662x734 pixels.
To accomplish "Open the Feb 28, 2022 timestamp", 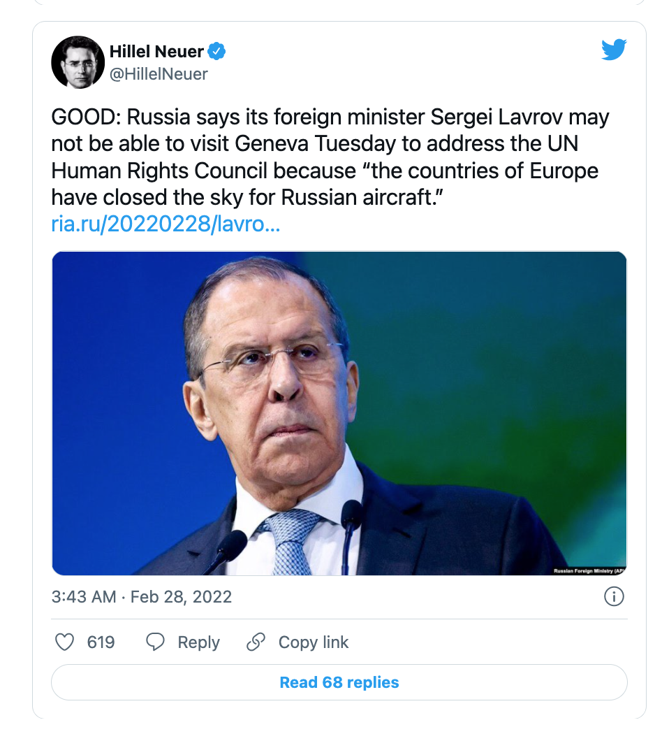I will coord(181,597).
